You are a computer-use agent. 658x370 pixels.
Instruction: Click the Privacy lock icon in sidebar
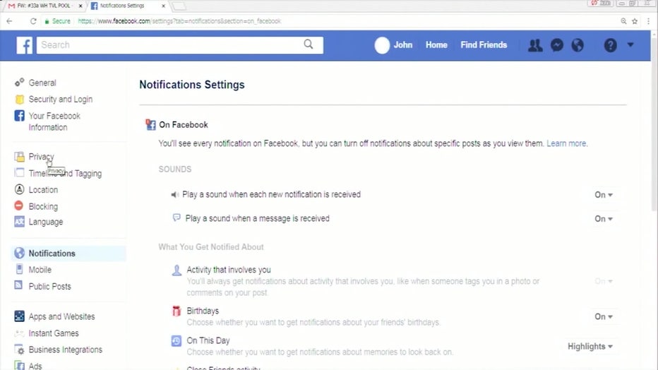coord(19,157)
